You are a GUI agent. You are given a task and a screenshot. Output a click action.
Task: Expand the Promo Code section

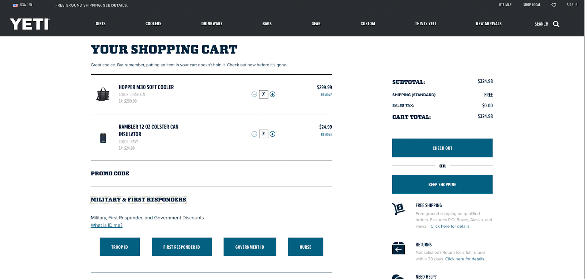[110, 174]
